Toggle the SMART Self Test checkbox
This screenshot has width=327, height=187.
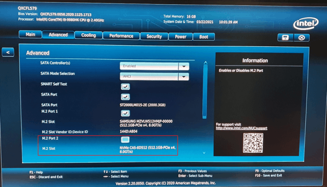point(125,86)
